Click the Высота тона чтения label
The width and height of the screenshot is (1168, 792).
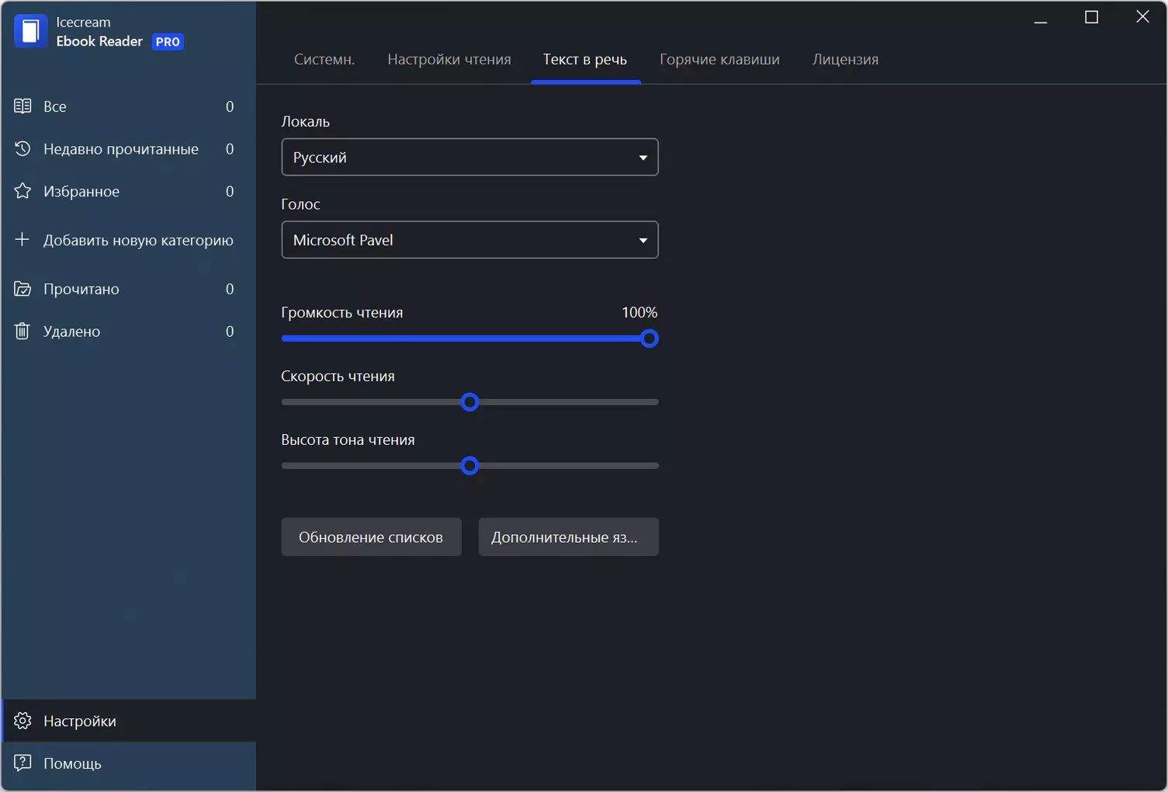tap(348, 440)
